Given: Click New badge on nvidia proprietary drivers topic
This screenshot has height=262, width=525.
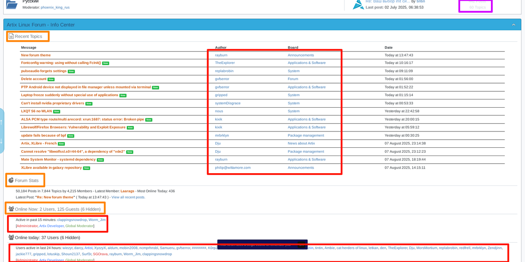Looking at the screenshot, I should (89, 104).
